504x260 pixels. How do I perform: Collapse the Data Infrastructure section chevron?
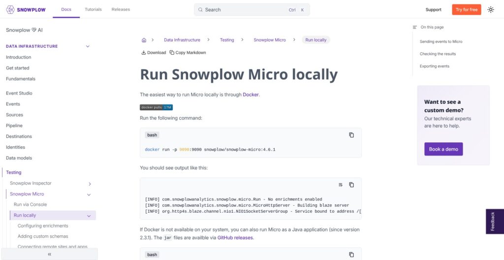[88, 46]
